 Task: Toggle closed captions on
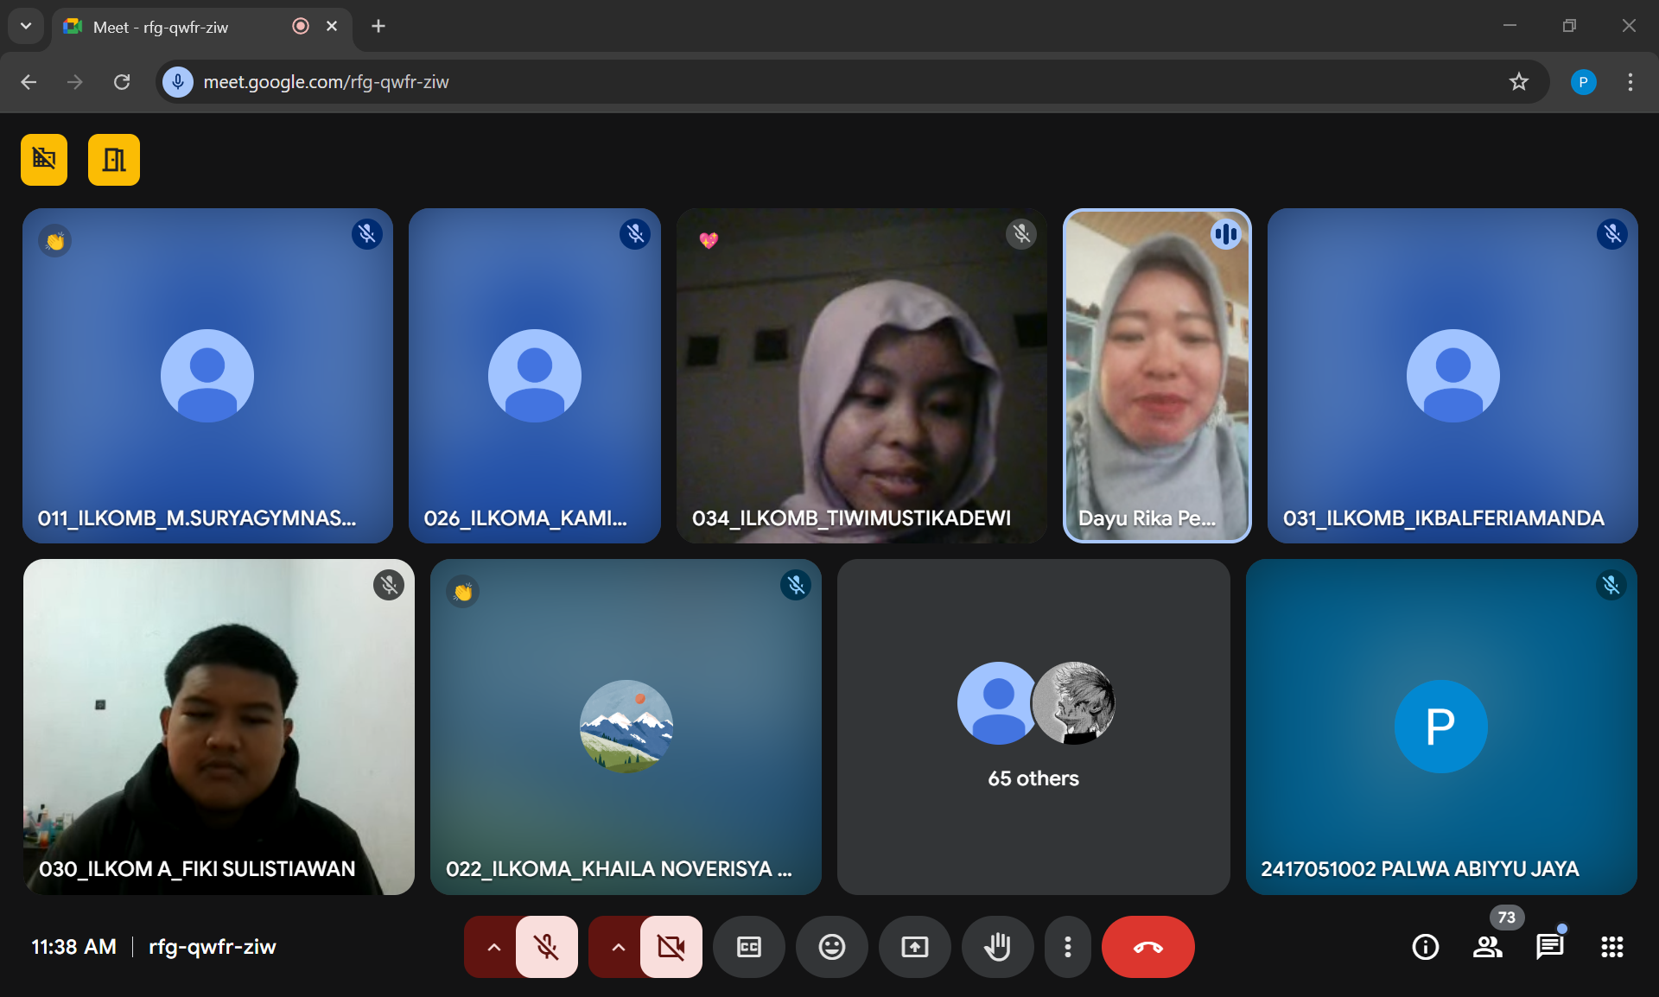click(748, 947)
